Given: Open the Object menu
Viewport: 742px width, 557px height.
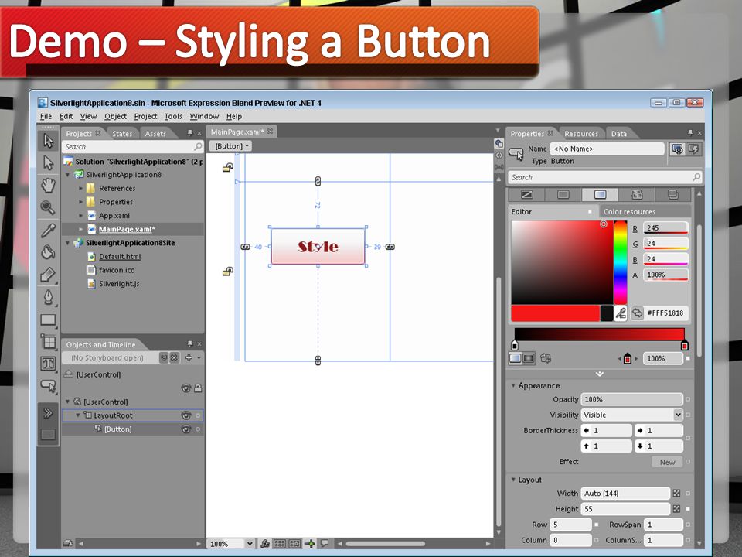Looking at the screenshot, I should tap(115, 116).
